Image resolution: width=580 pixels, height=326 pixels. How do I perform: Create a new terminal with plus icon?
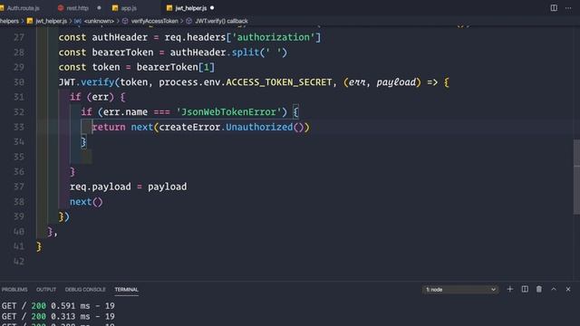509,289
